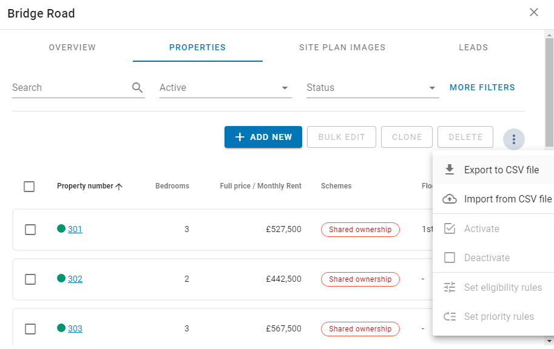Click the Bedrooms column header
554x349 pixels.
[172, 186]
